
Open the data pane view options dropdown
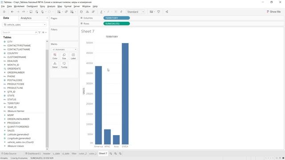[x=44, y=32]
